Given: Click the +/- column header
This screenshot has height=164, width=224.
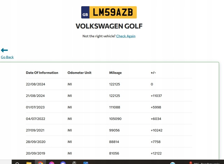Looking at the screenshot, I should 153,73.
